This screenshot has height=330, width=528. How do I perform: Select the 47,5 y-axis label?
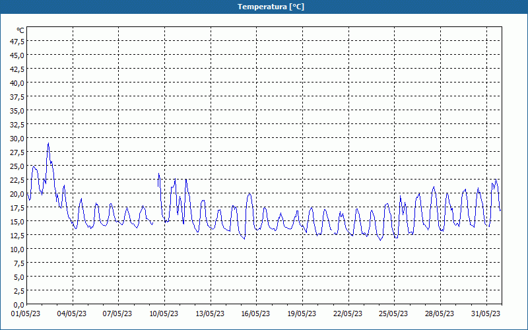(18, 42)
